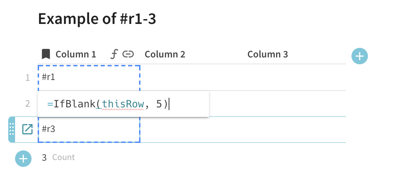Click the Column 2 cell in row 1
The height and width of the screenshot is (186, 396).
point(191,77)
